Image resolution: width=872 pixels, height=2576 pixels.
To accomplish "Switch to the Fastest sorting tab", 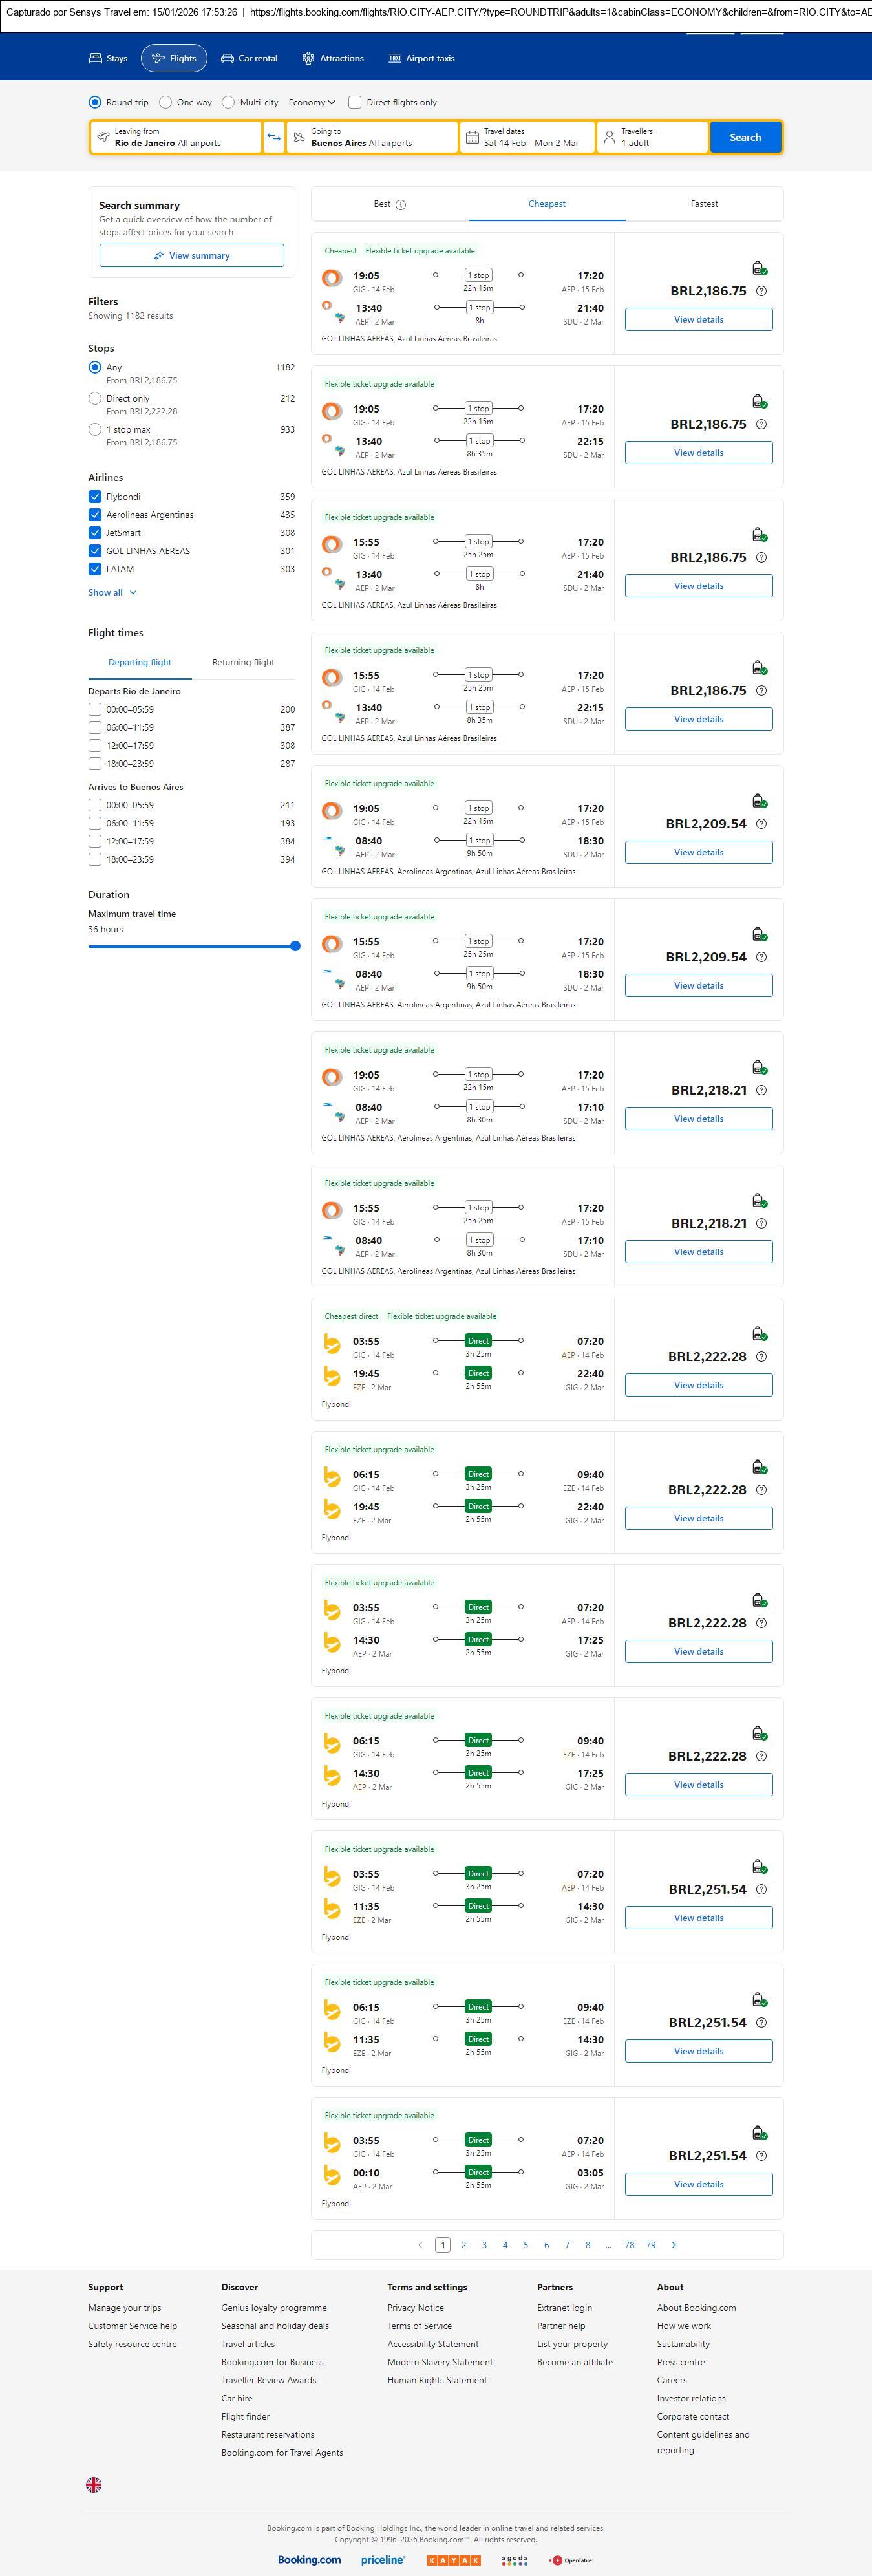I will [704, 204].
